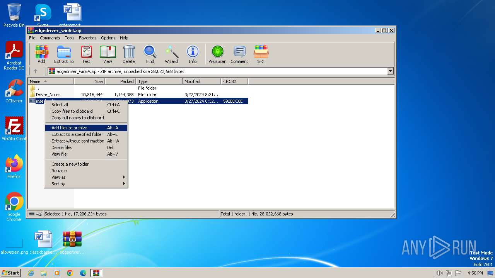This screenshot has width=495, height=278.
Task: Open the Options menu
Action: coord(108,38)
